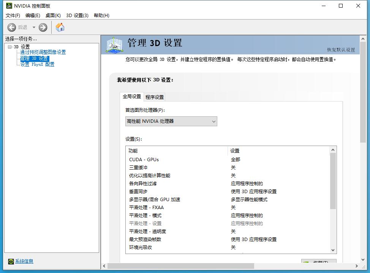Click the 功能 column header

coord(177,151)
